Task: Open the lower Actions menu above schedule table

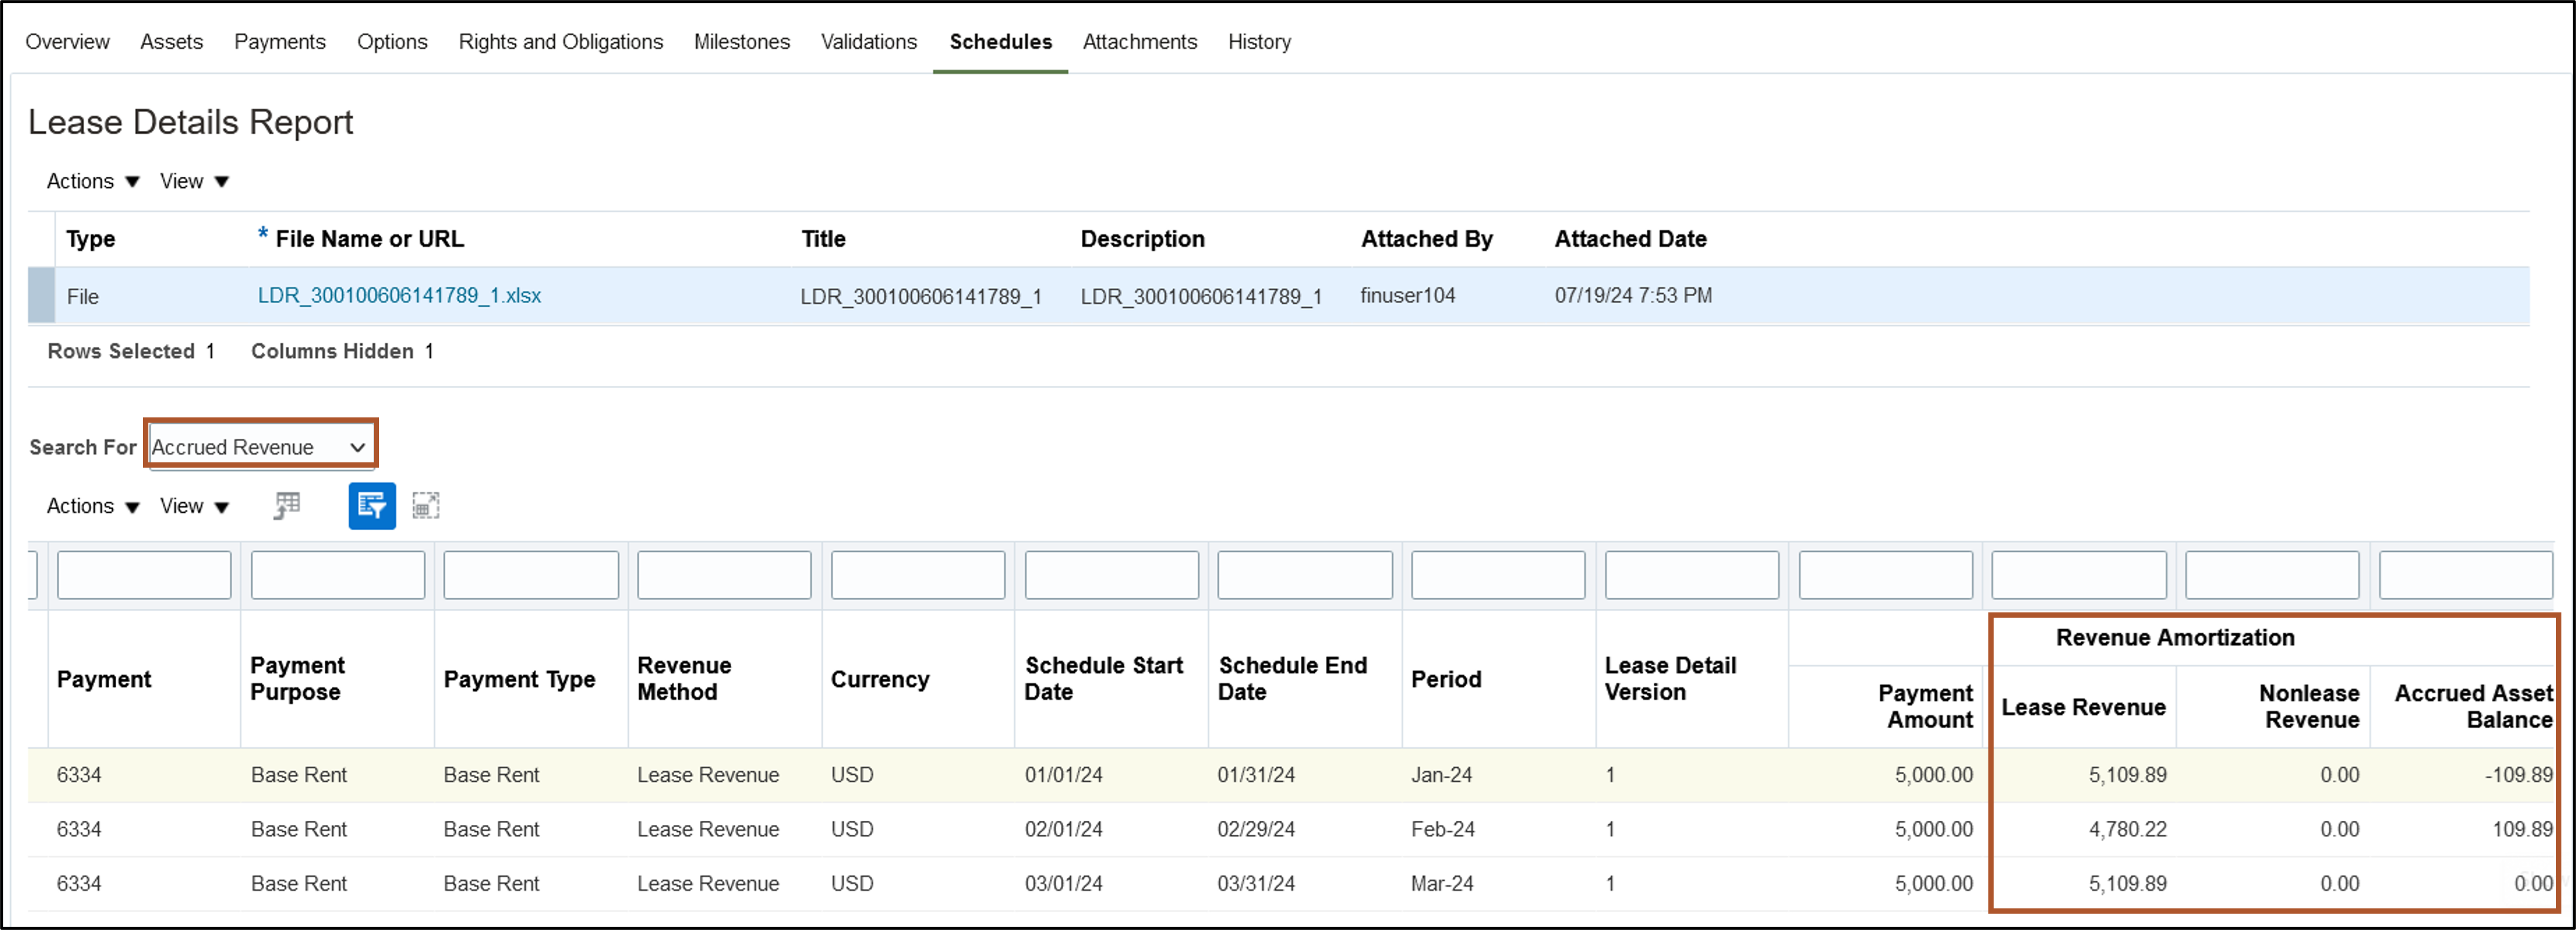Action: click(x=93, y=506)
